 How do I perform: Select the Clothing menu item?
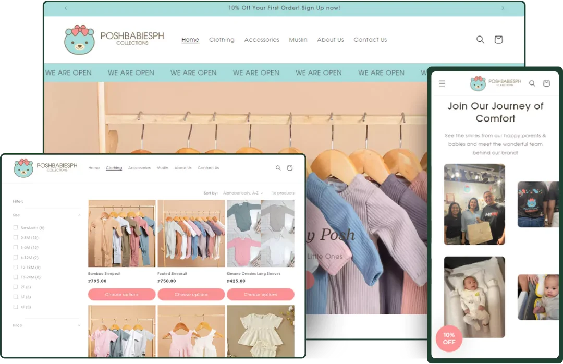pyautogui.click(x=222, y=40)
